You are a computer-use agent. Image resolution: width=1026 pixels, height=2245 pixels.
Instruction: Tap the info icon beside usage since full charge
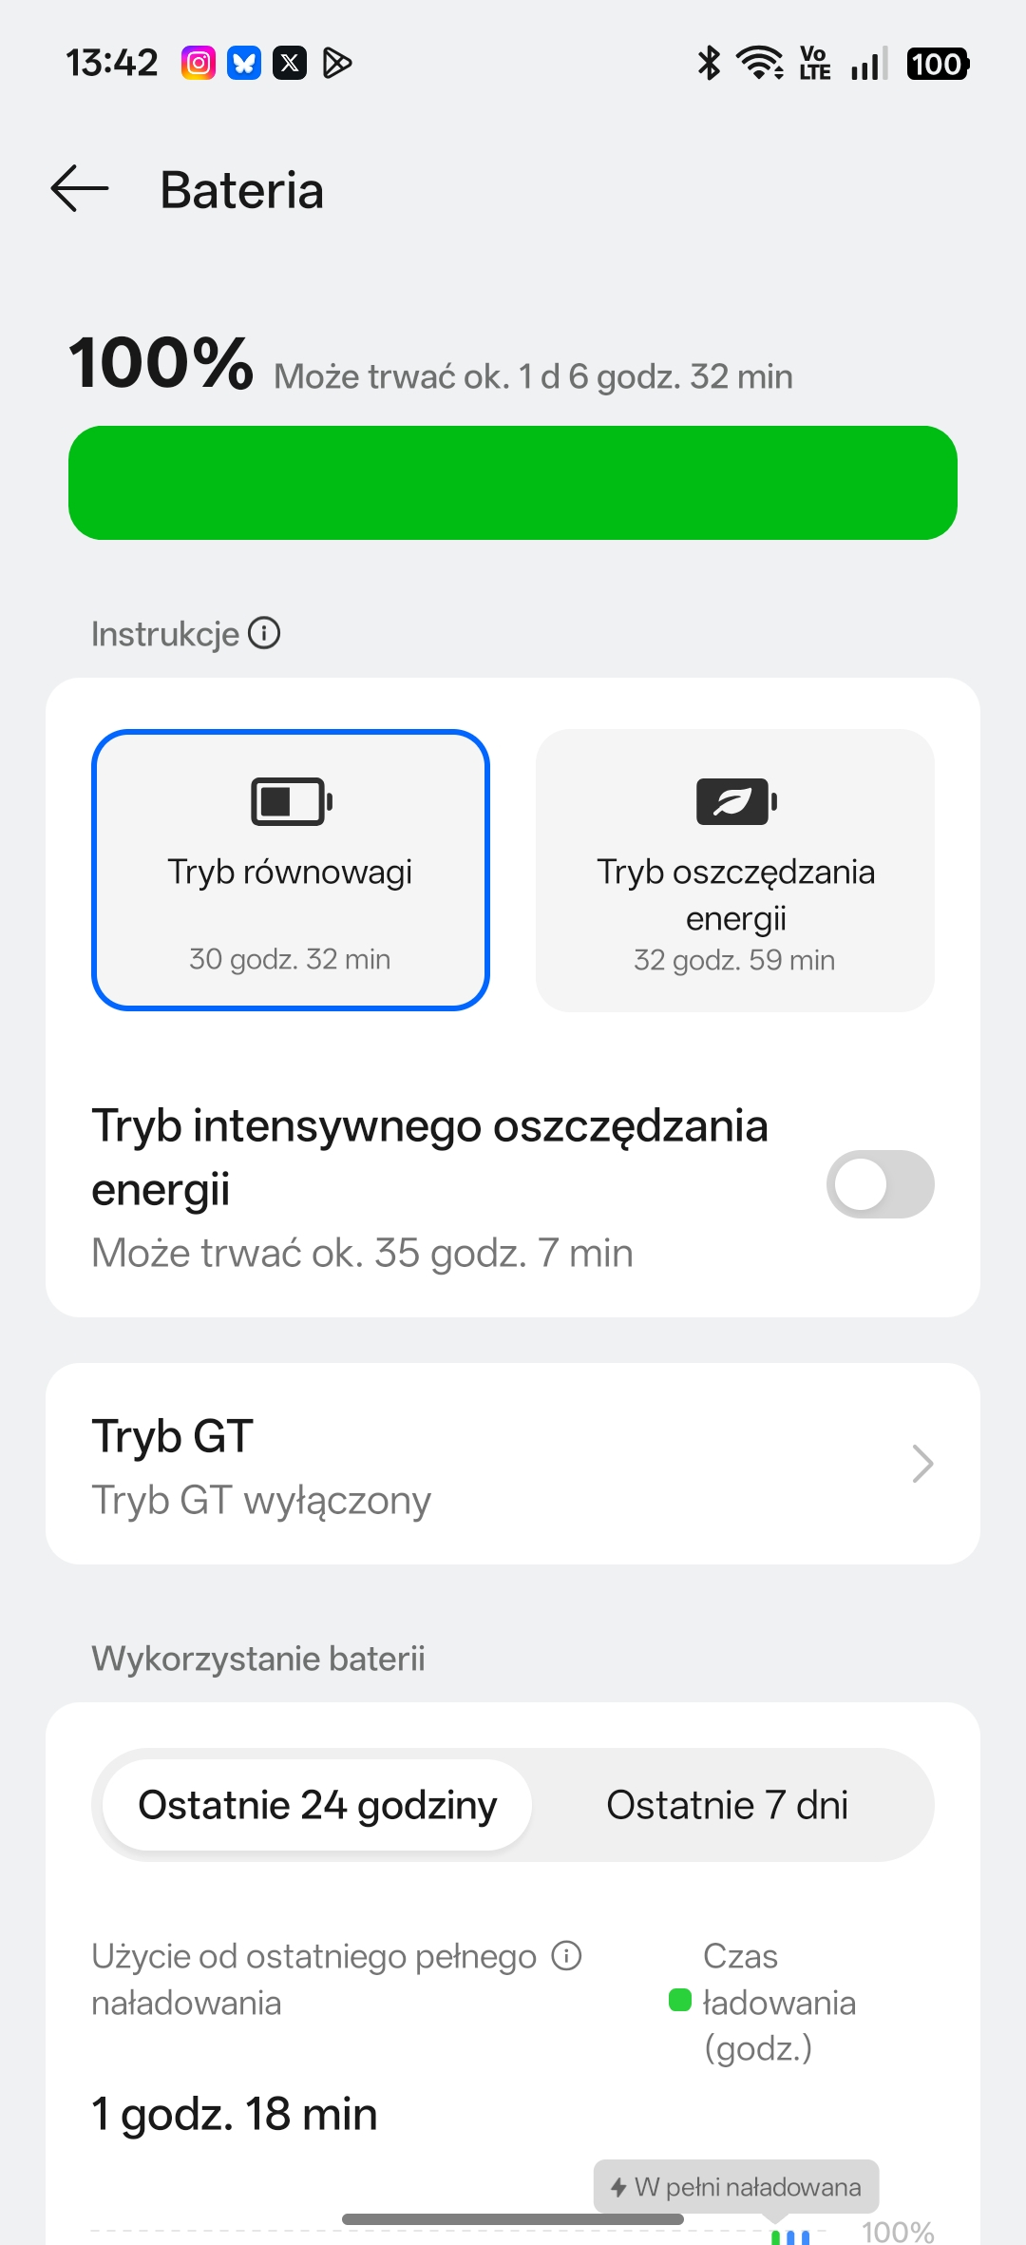click(567, 1956)
